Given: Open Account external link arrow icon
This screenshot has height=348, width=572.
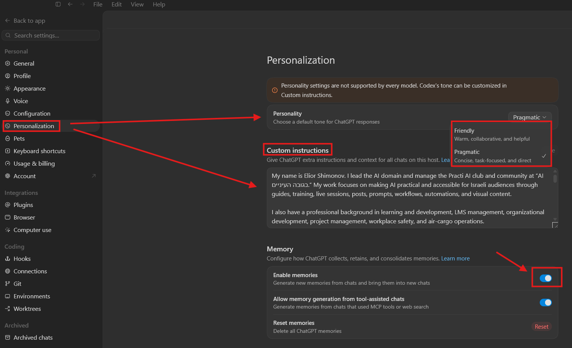Looking at the screenshot, I should (x=94, y=176).
